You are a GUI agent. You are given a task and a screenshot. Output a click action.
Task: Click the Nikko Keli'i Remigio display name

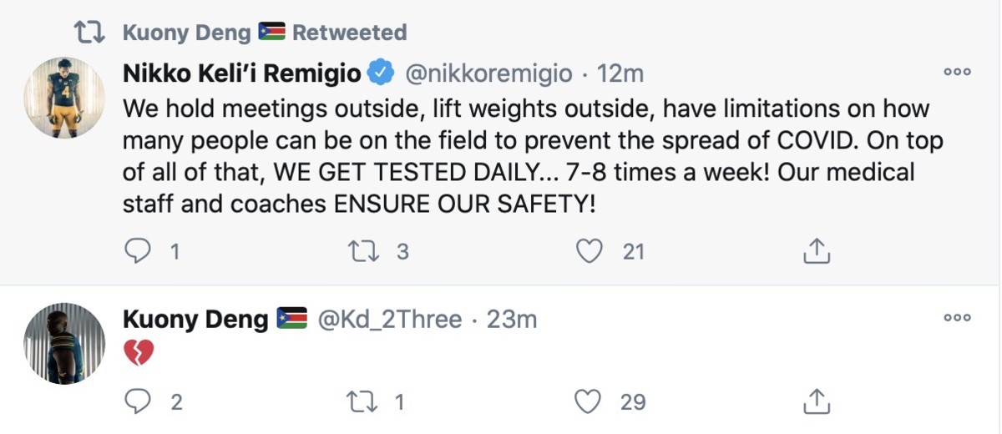point(242,73)
